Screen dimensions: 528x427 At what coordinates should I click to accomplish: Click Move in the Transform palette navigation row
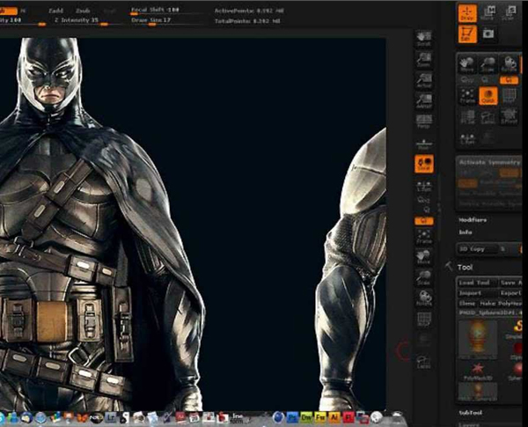(x=467, y=63)
